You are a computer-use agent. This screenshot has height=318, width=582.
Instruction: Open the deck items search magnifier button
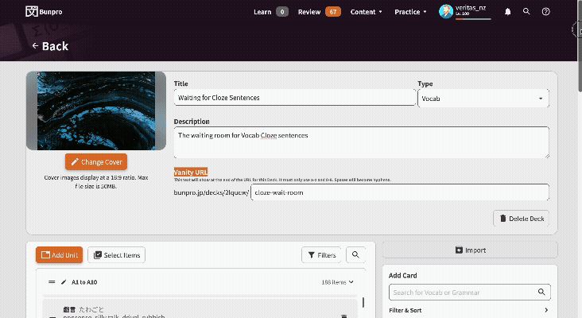point(355,255)
